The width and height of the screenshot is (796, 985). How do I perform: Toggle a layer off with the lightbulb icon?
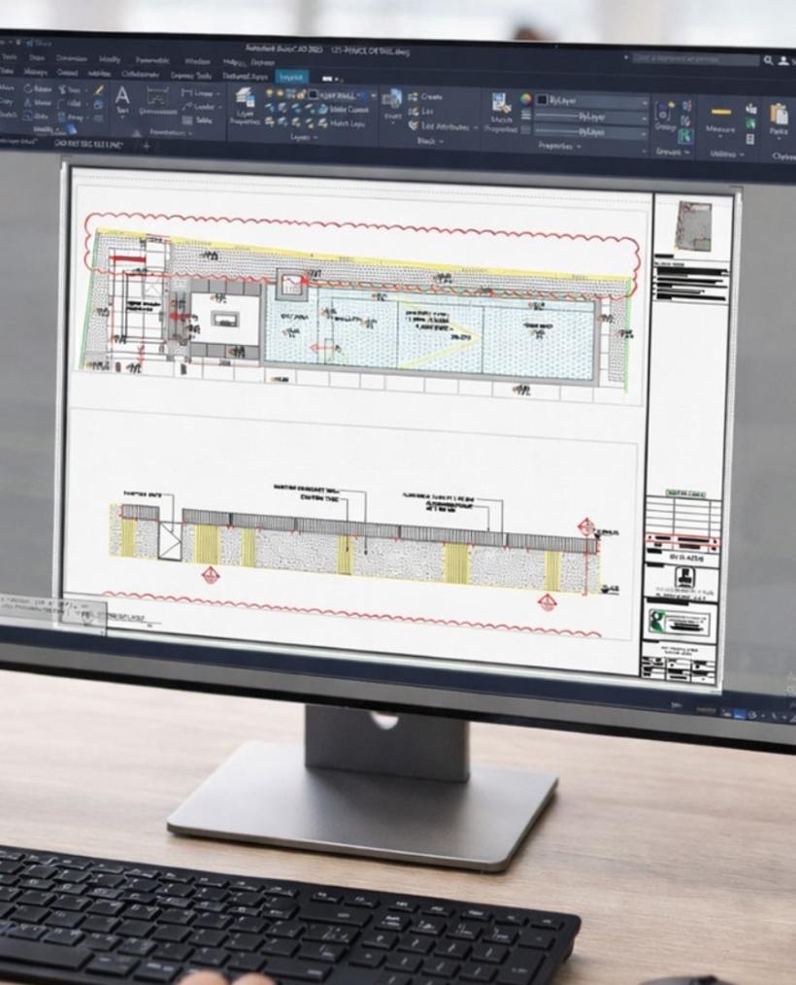[x=269, y=93]
